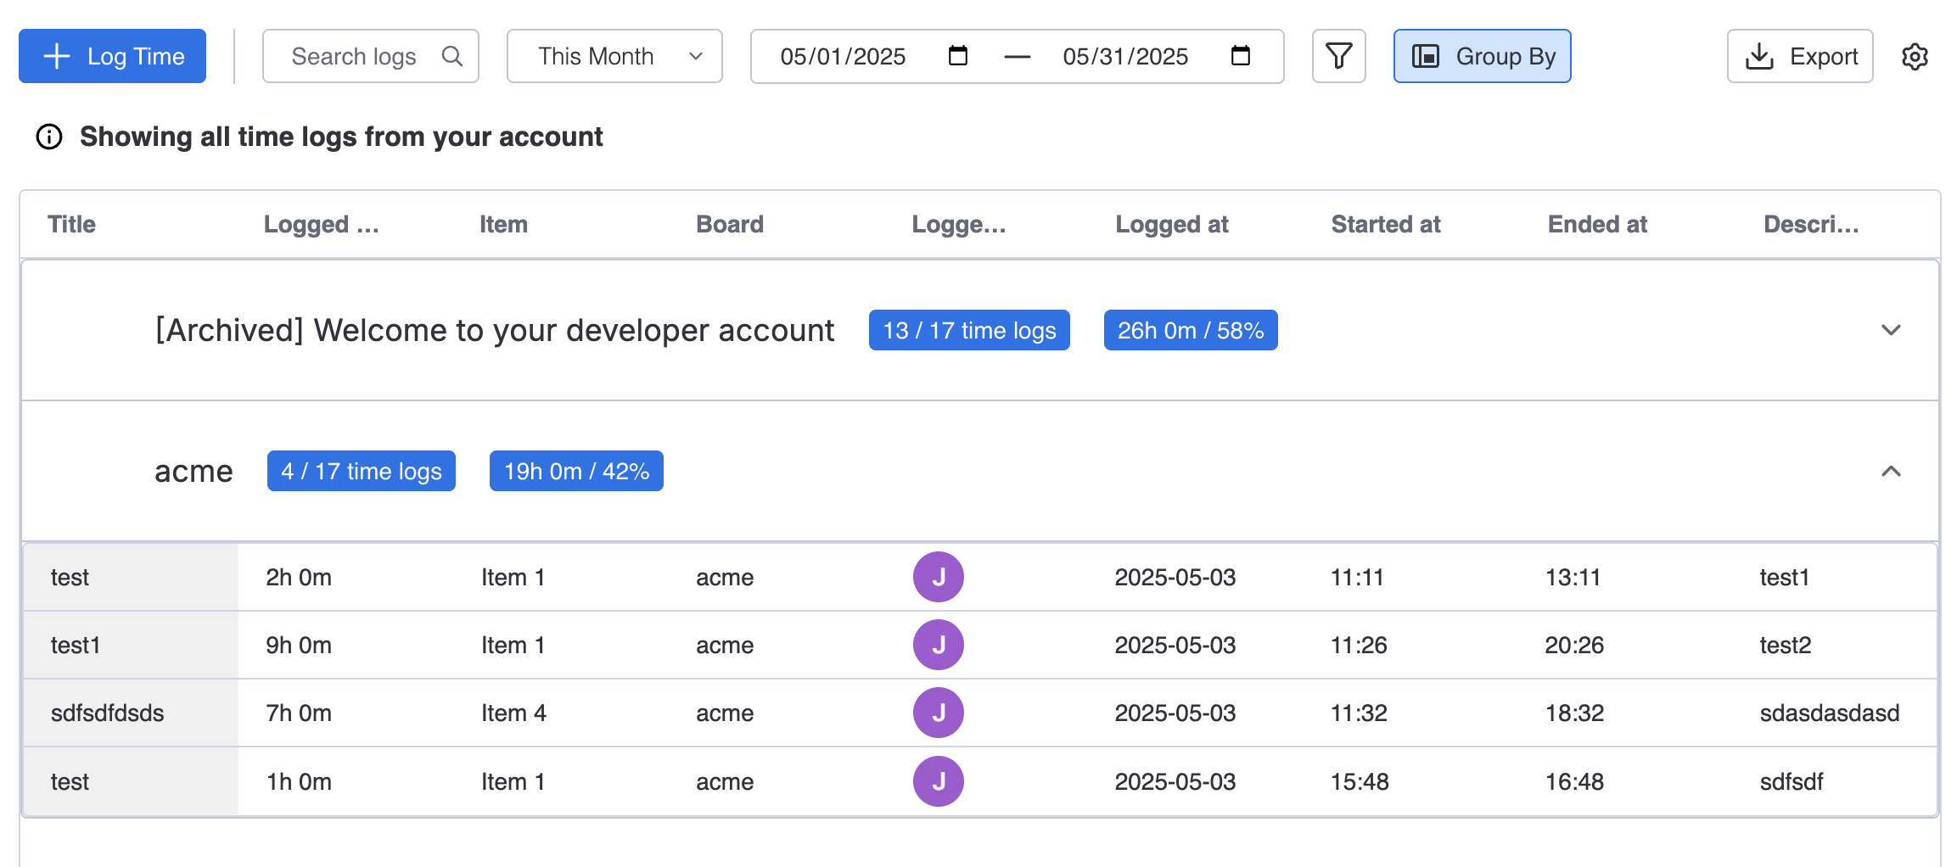Click the test title in 2h 0m row
Image resolution: width=1957 pixels, height=867 pixels.
coord(70,578)
